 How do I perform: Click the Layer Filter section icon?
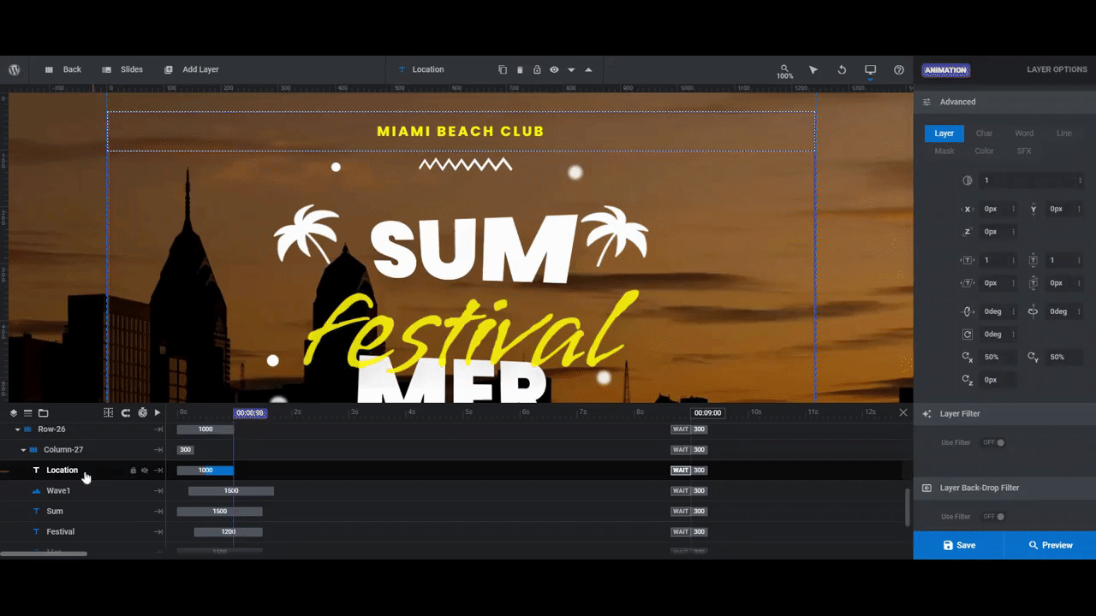(926, 413)
